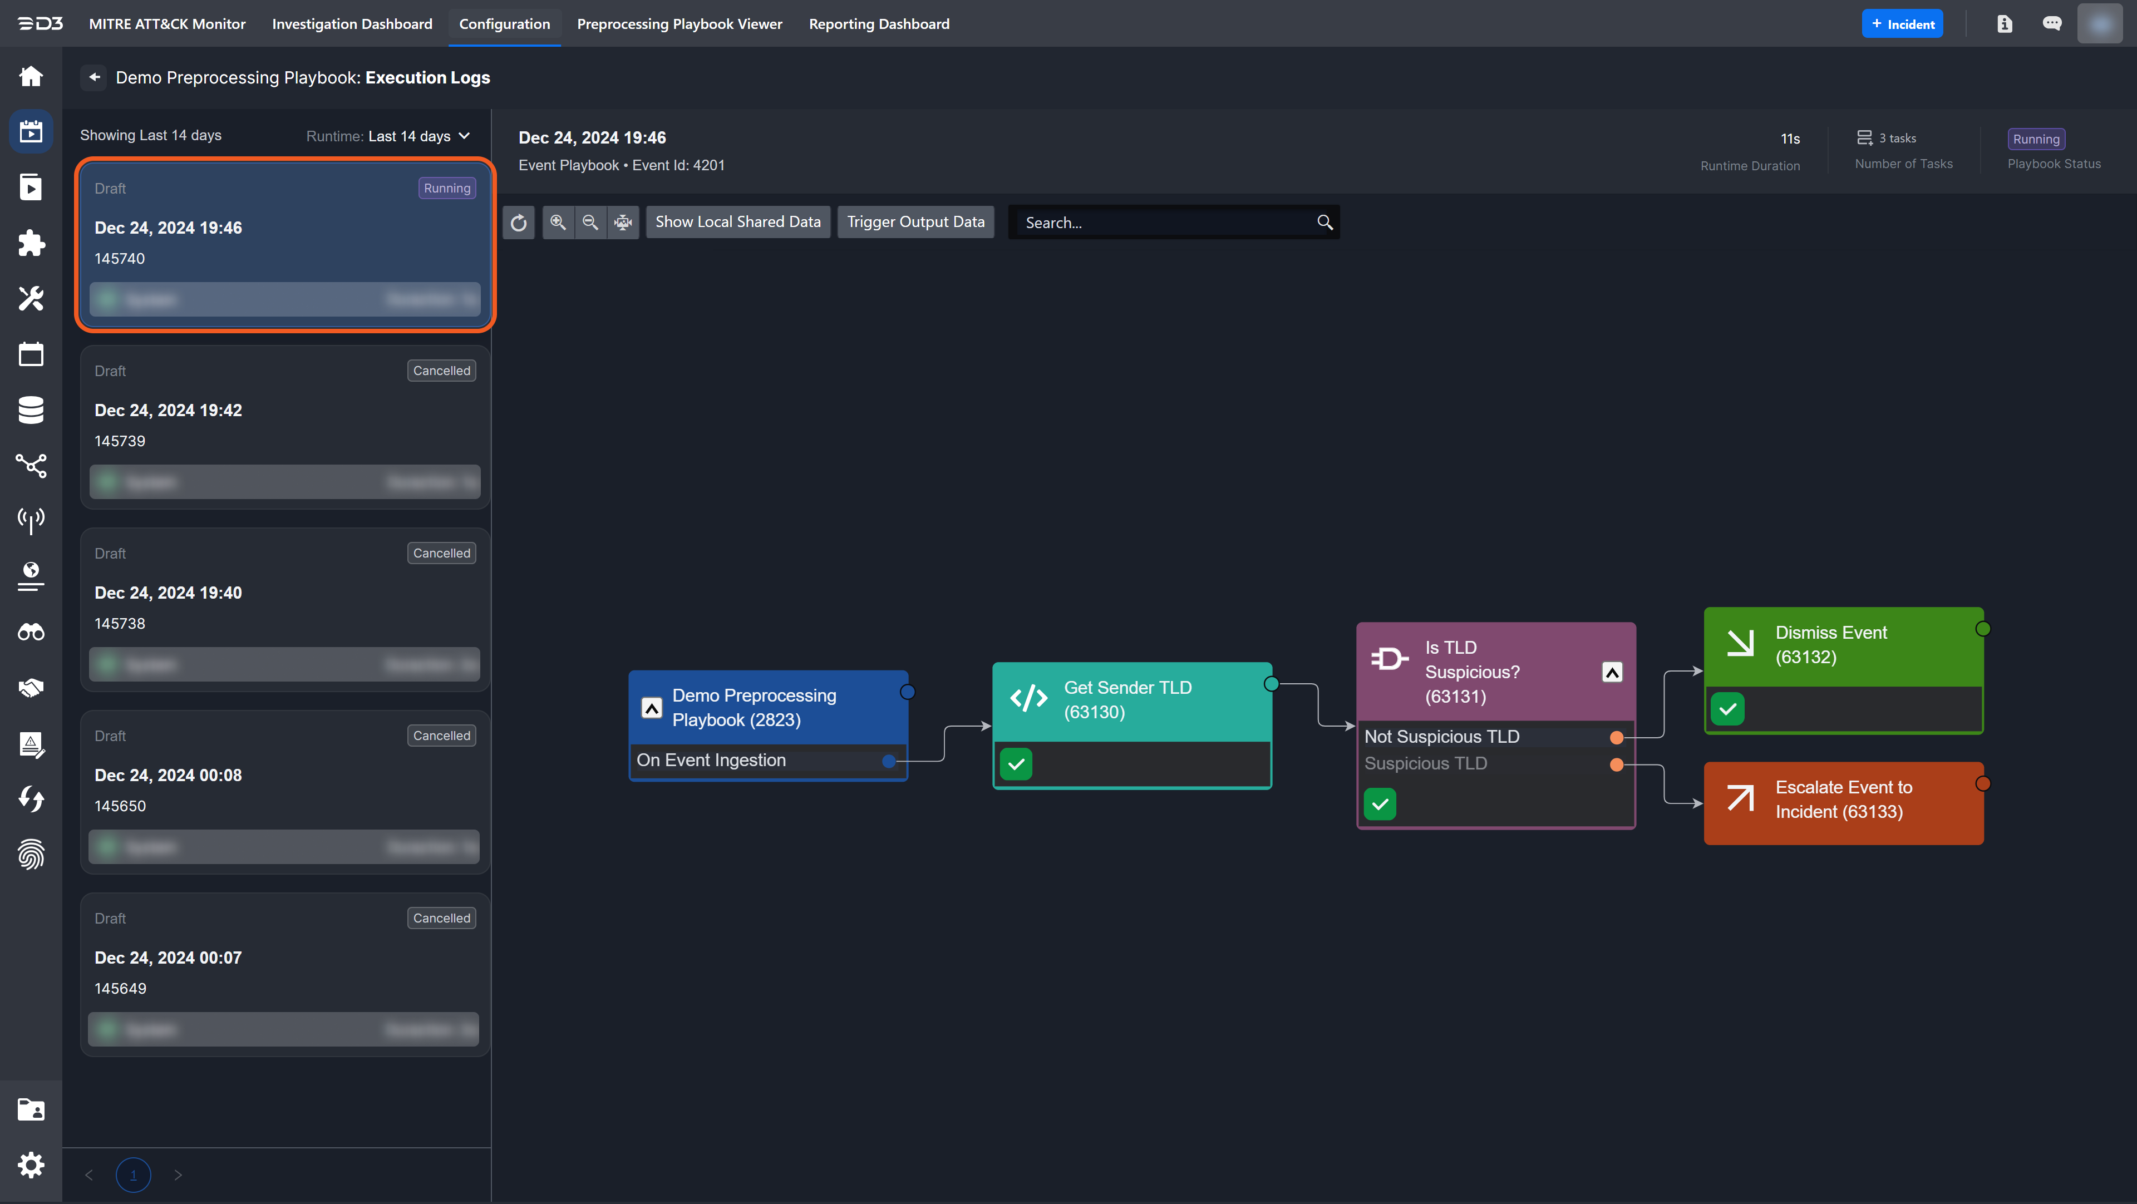Open the home icon in left sidebar

point(31,76)
